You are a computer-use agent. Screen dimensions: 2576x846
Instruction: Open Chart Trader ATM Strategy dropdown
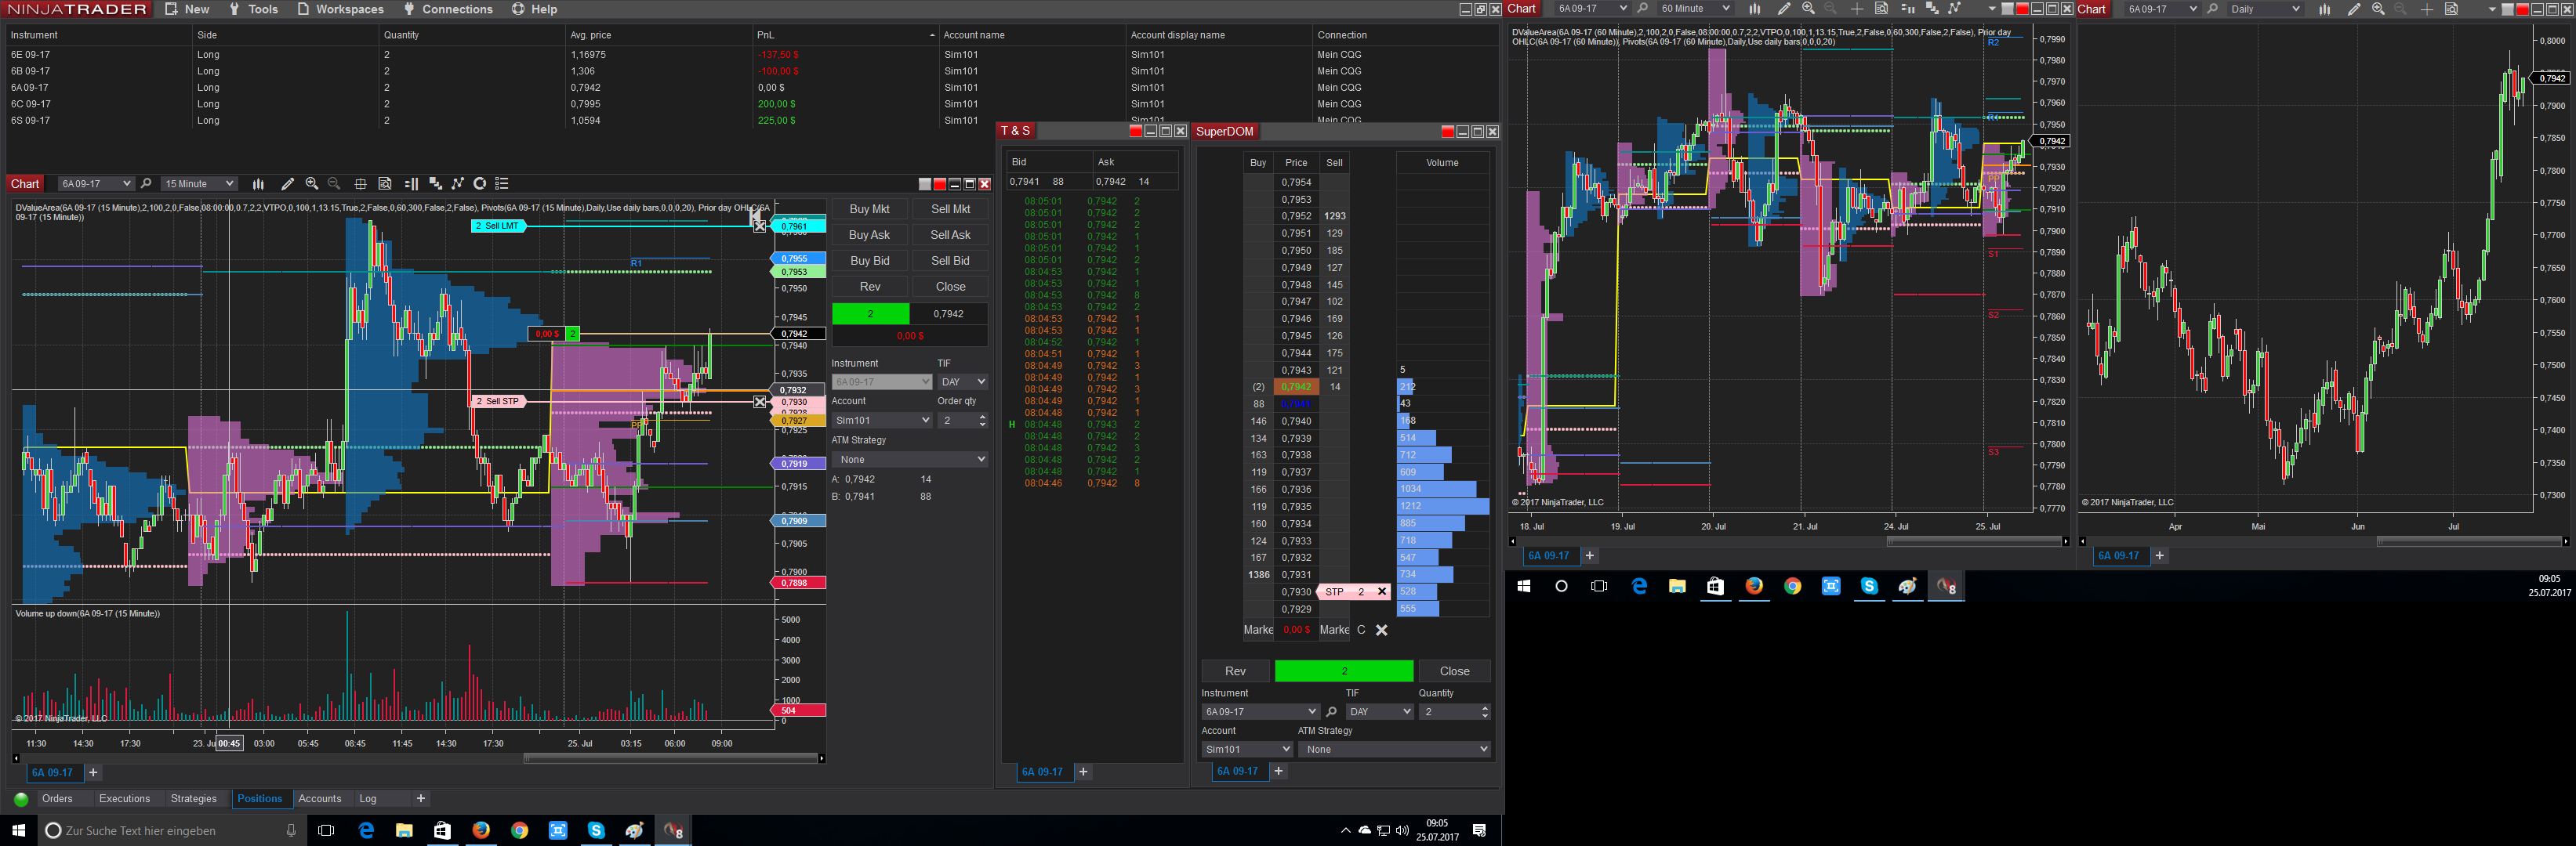point(910,460)
